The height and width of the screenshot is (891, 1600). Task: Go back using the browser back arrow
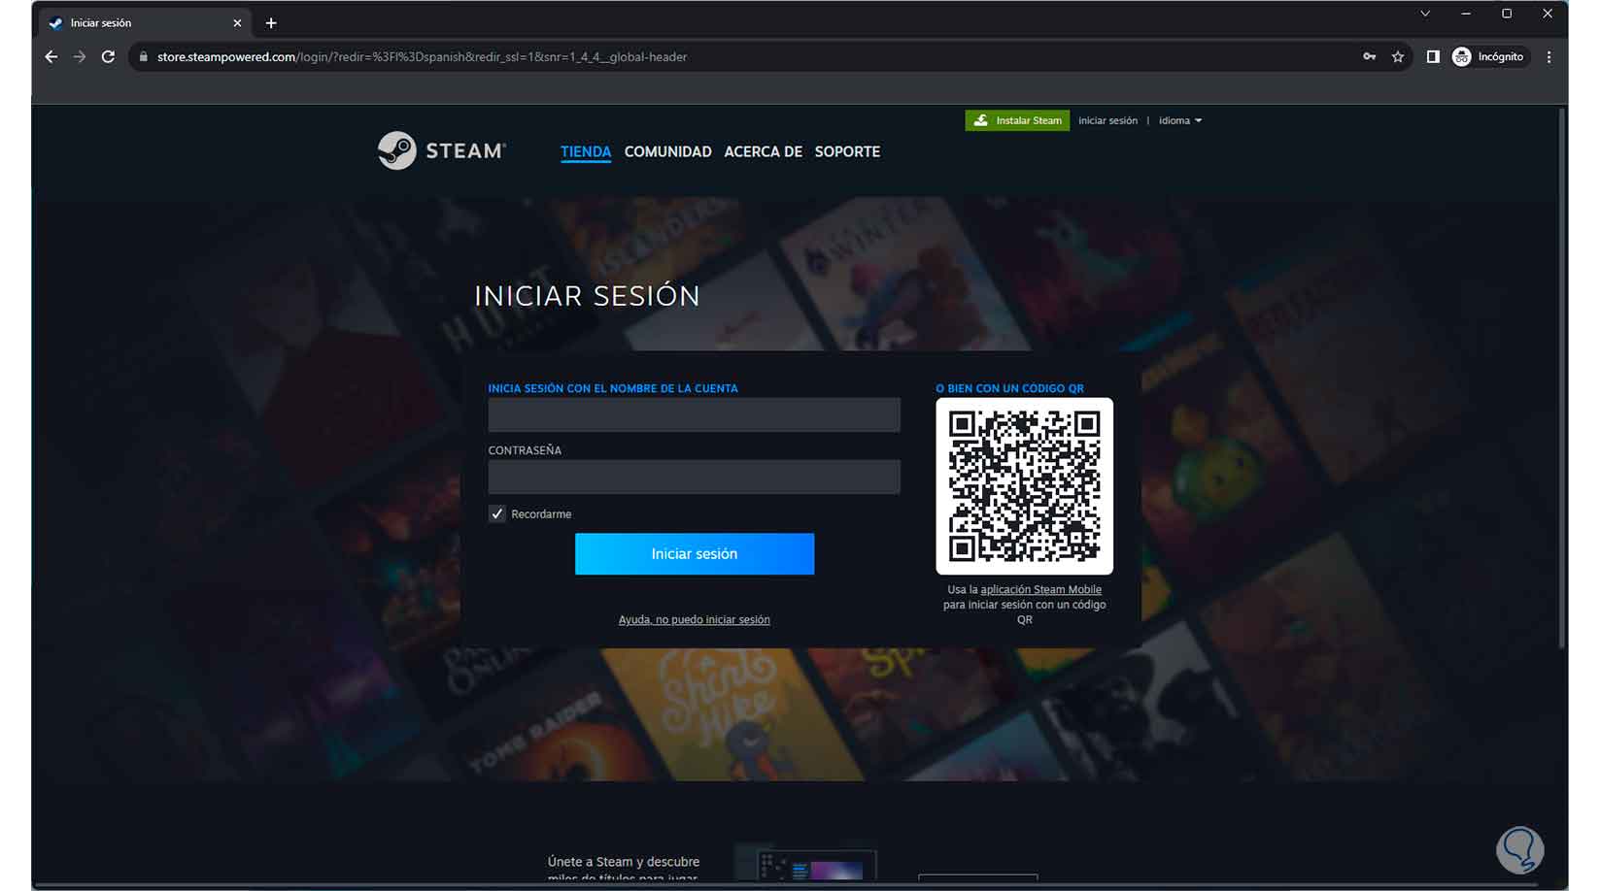(x=51, y=57)
